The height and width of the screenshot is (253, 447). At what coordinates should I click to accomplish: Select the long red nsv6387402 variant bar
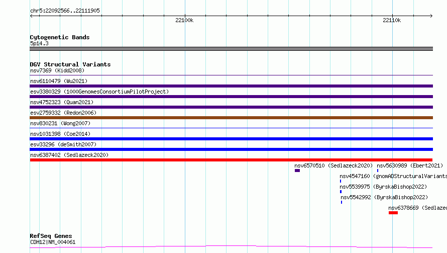pos(231,160)
